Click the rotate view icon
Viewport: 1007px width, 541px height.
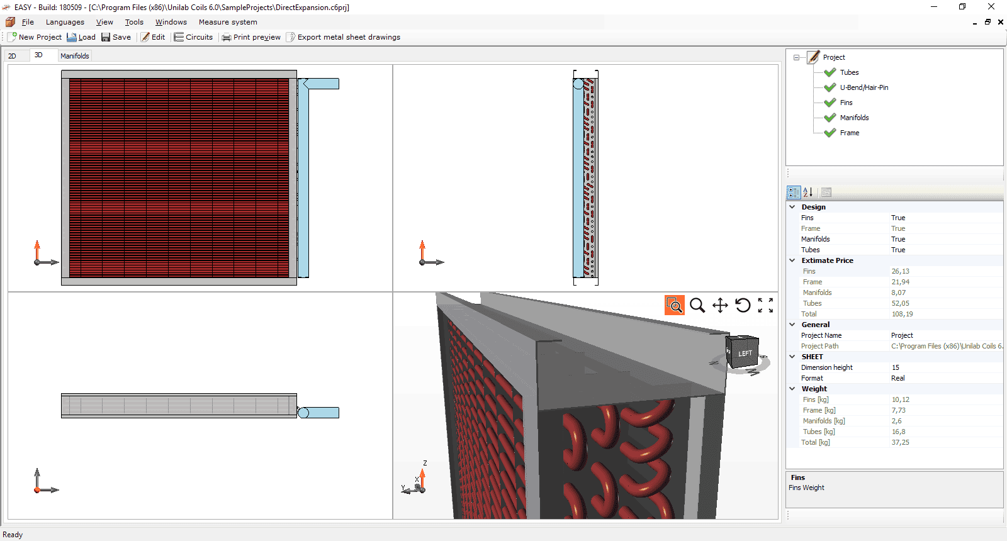(743, 305)
